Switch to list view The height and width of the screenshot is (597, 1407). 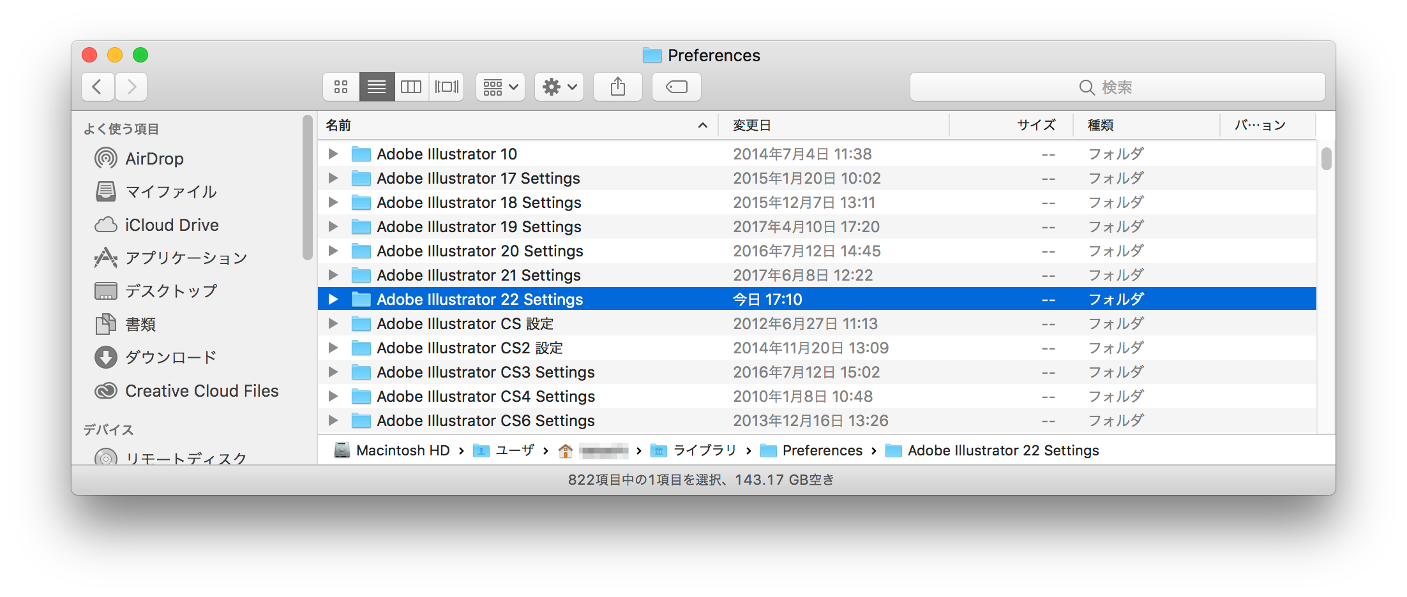click(x=377, y=87)
